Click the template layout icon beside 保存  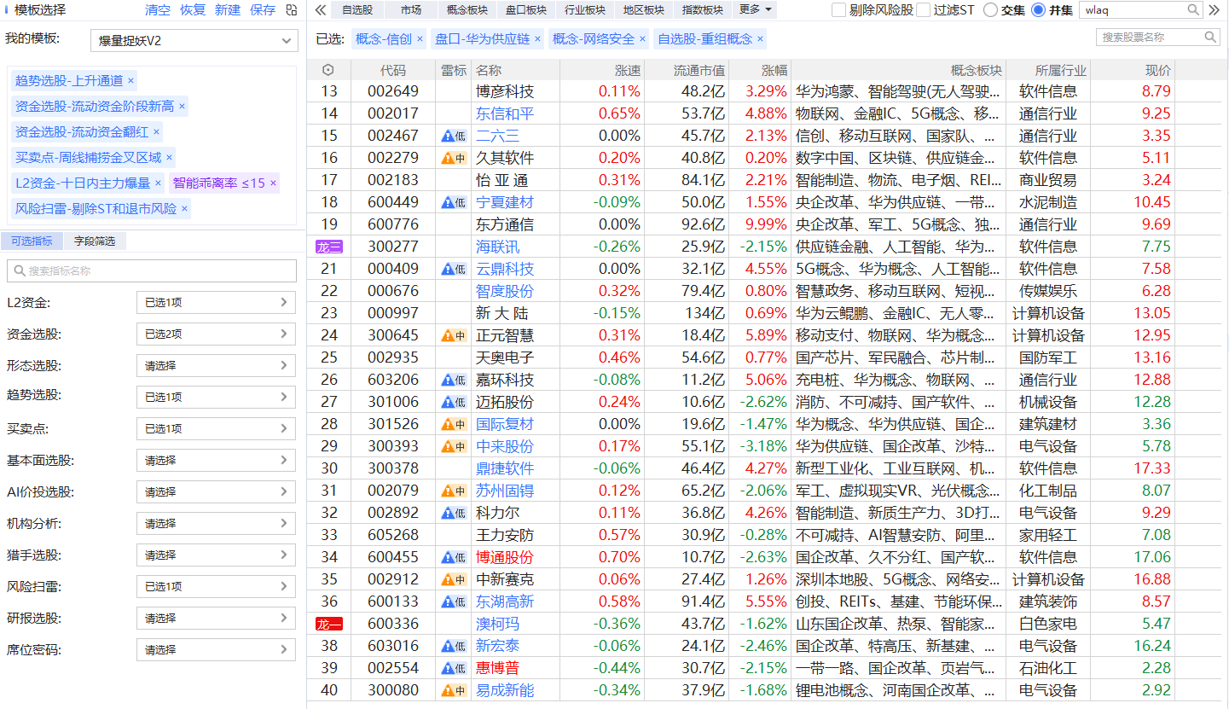click(x=292, y=10)
